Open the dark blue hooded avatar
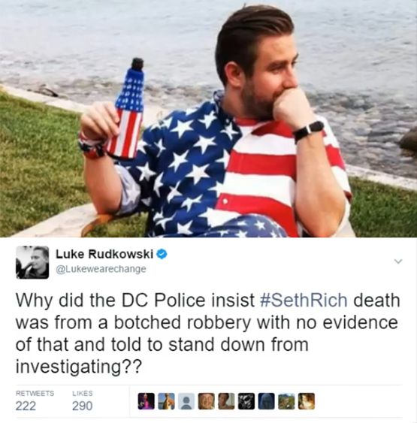The image size is (417, 423). [267, 401]
